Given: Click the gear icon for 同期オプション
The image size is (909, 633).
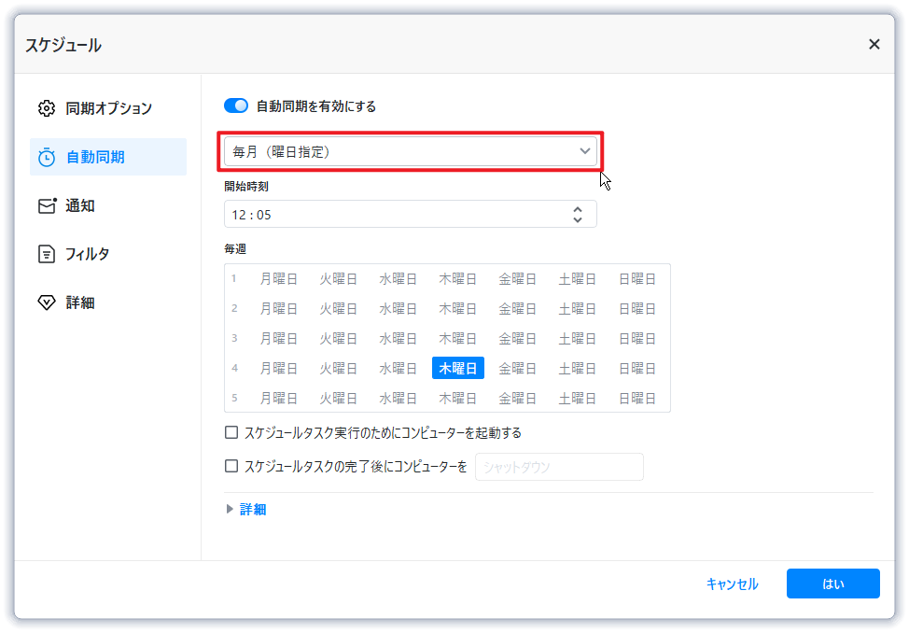Looking at the screenshot, I should point(47,108).
